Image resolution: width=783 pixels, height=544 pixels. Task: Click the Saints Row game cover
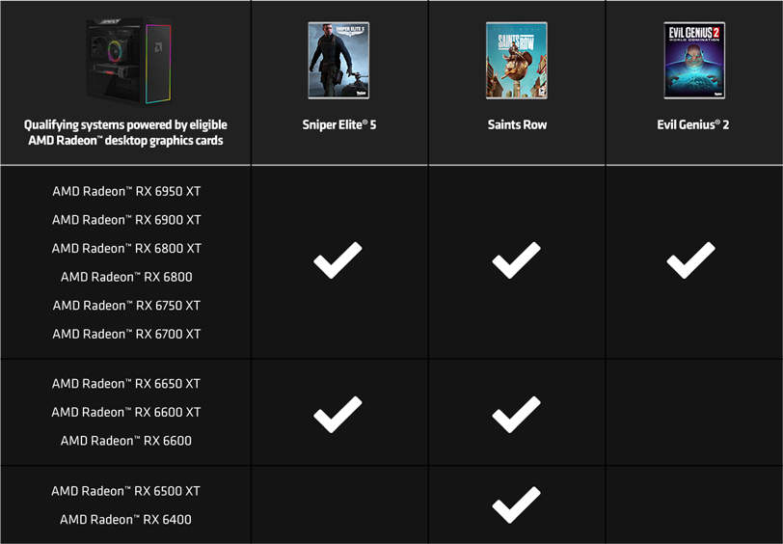516,61
